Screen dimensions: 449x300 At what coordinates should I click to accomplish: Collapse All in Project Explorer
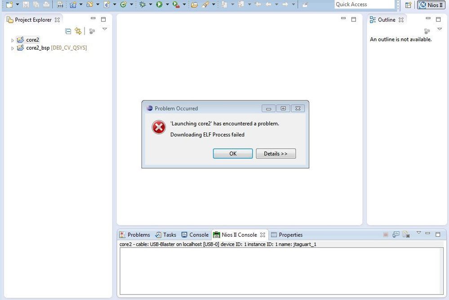(68, 31)
